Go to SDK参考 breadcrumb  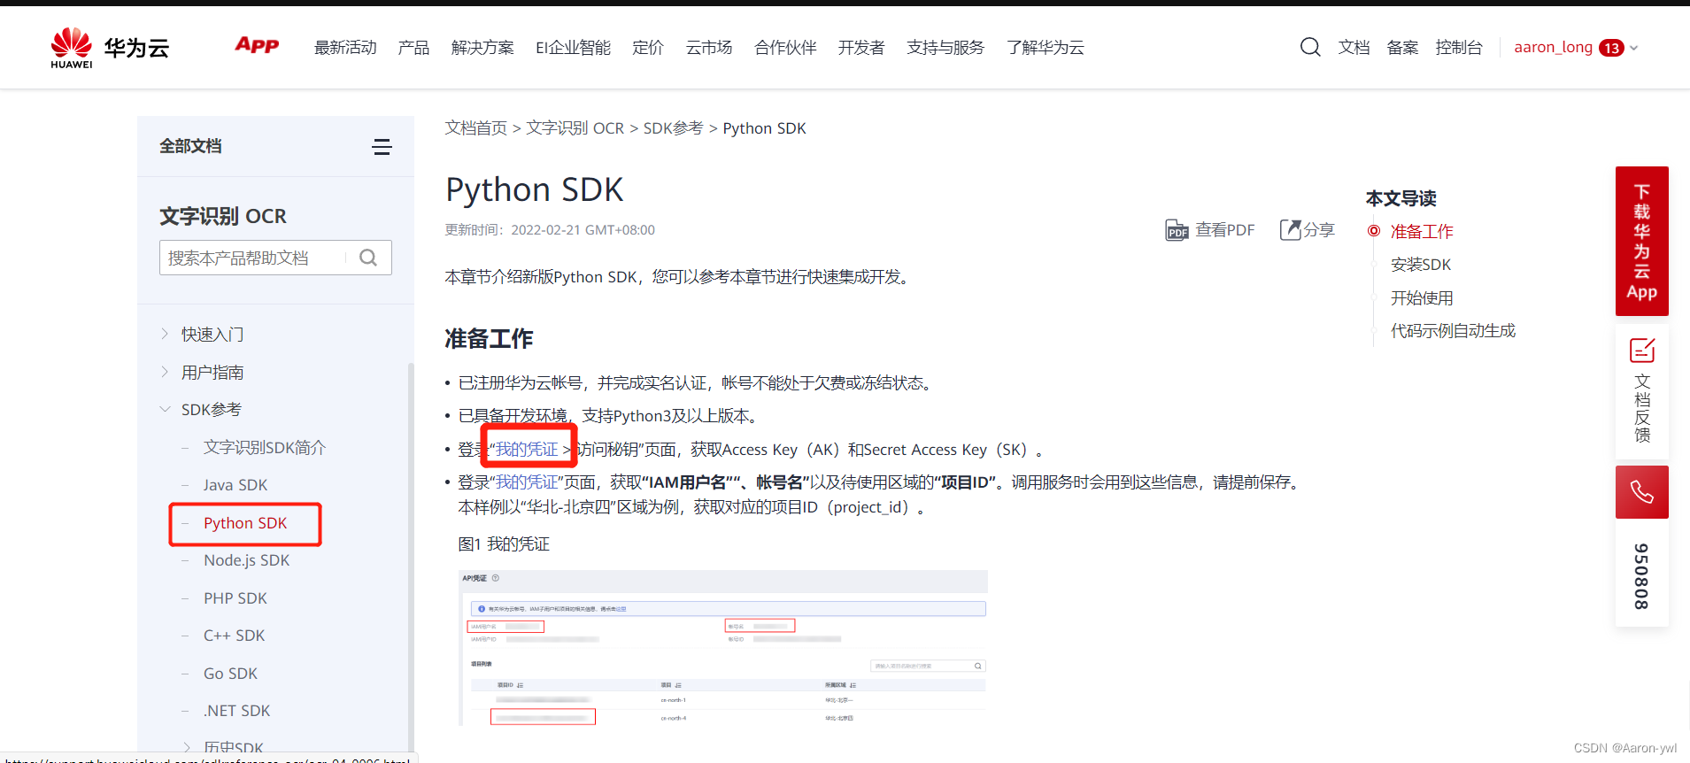tap(673, 128)
